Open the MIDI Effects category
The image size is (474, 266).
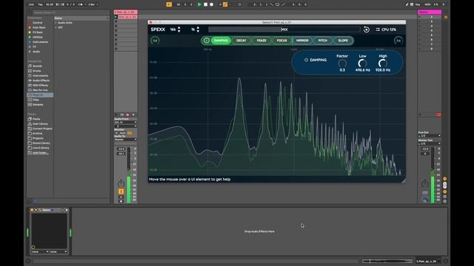(x=40, y=86)
